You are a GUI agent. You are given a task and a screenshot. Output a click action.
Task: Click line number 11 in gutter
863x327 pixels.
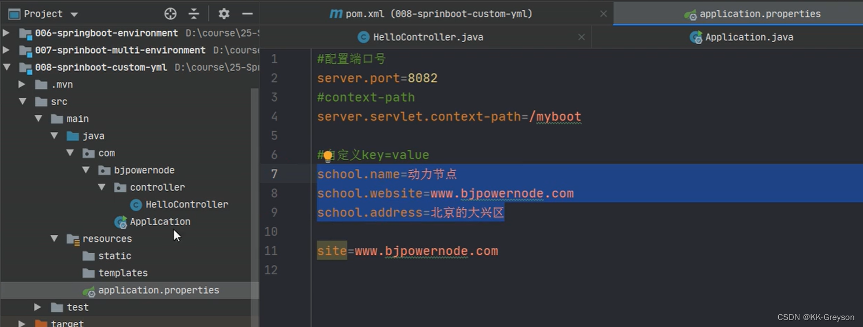271,251
